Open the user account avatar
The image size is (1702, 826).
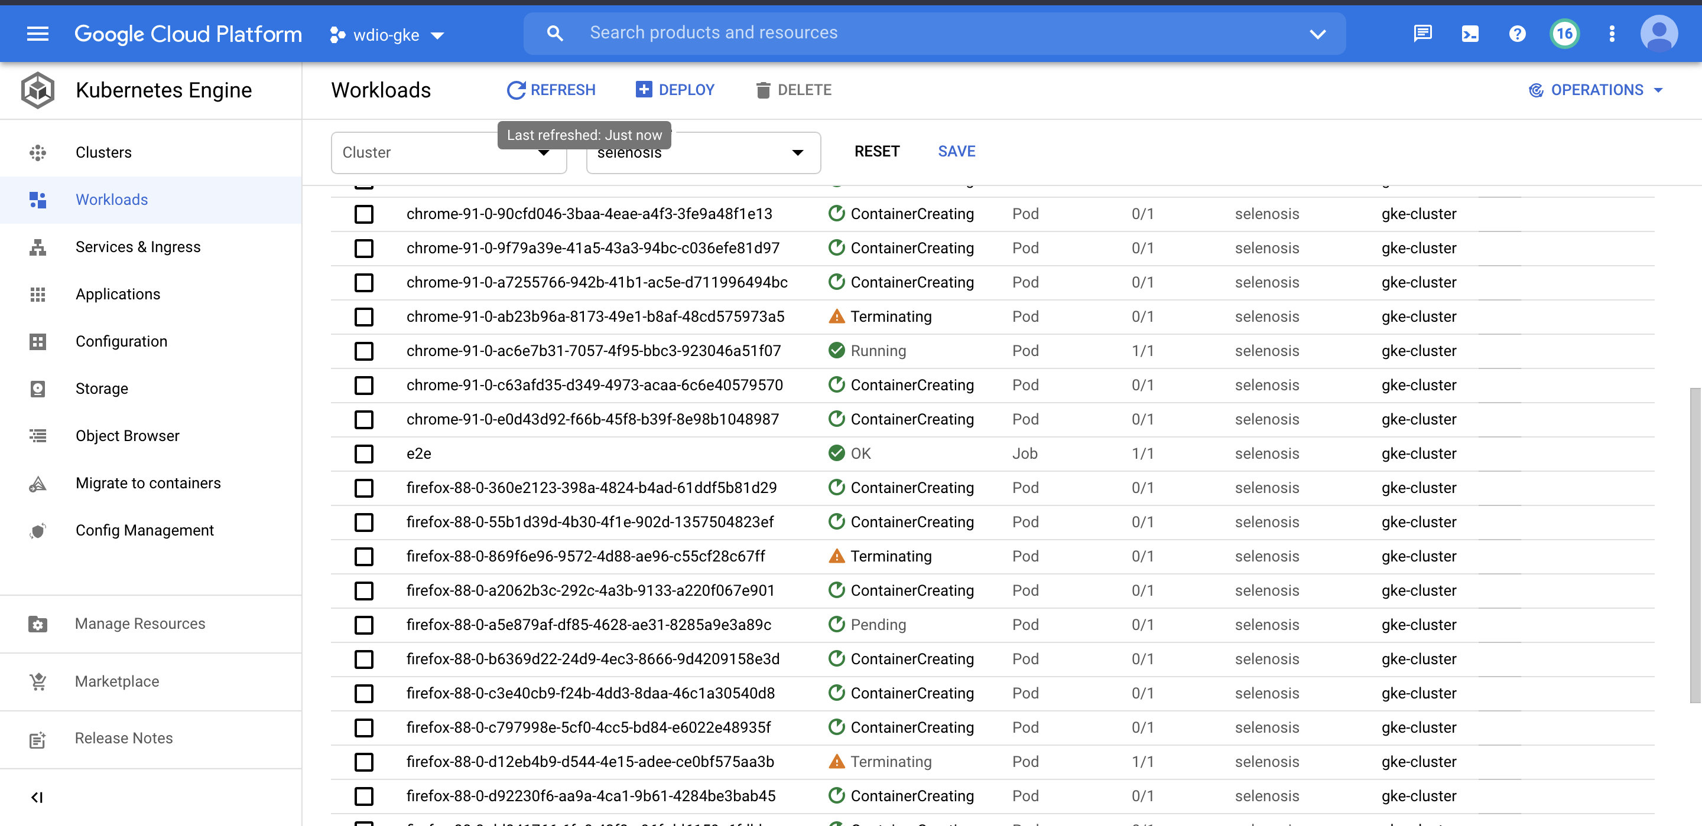coord(1658,34)
